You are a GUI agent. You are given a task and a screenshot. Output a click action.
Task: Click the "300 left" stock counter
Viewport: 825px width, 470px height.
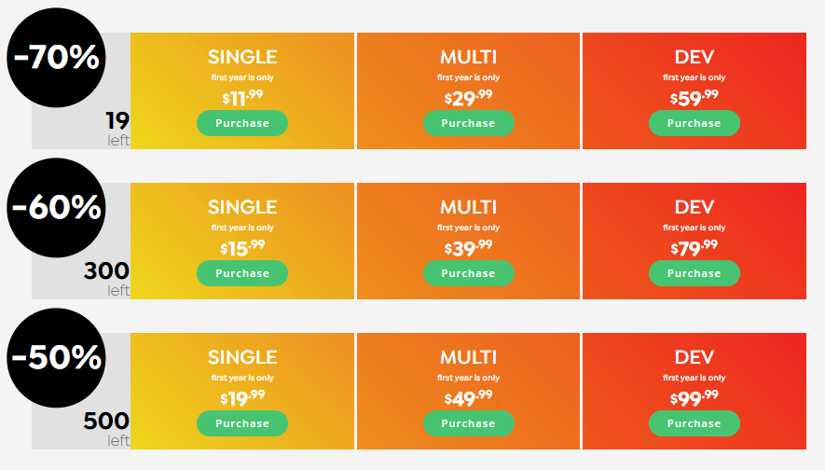point(106,279)
